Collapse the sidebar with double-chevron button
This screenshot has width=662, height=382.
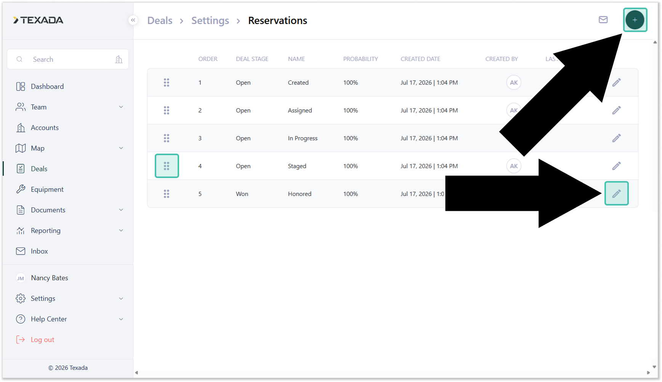pyautogui.click(x=133, y=20)
